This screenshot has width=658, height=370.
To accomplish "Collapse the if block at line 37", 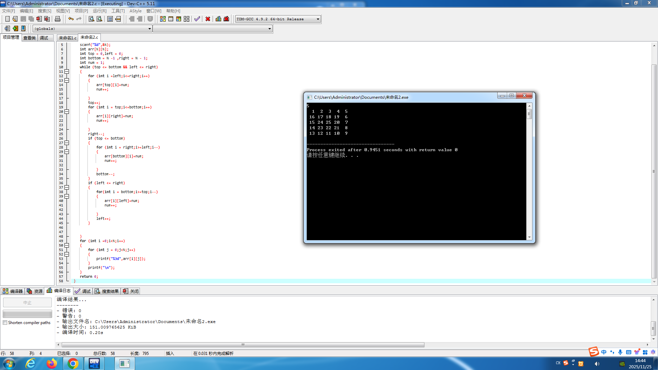I will pos(67,188).
